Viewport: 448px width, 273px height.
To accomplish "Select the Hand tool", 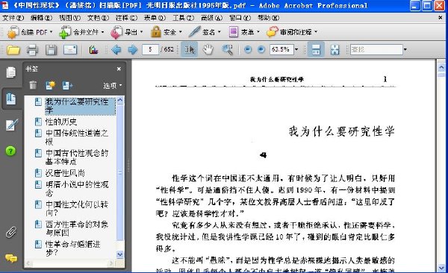I will [x=208, y=50].
